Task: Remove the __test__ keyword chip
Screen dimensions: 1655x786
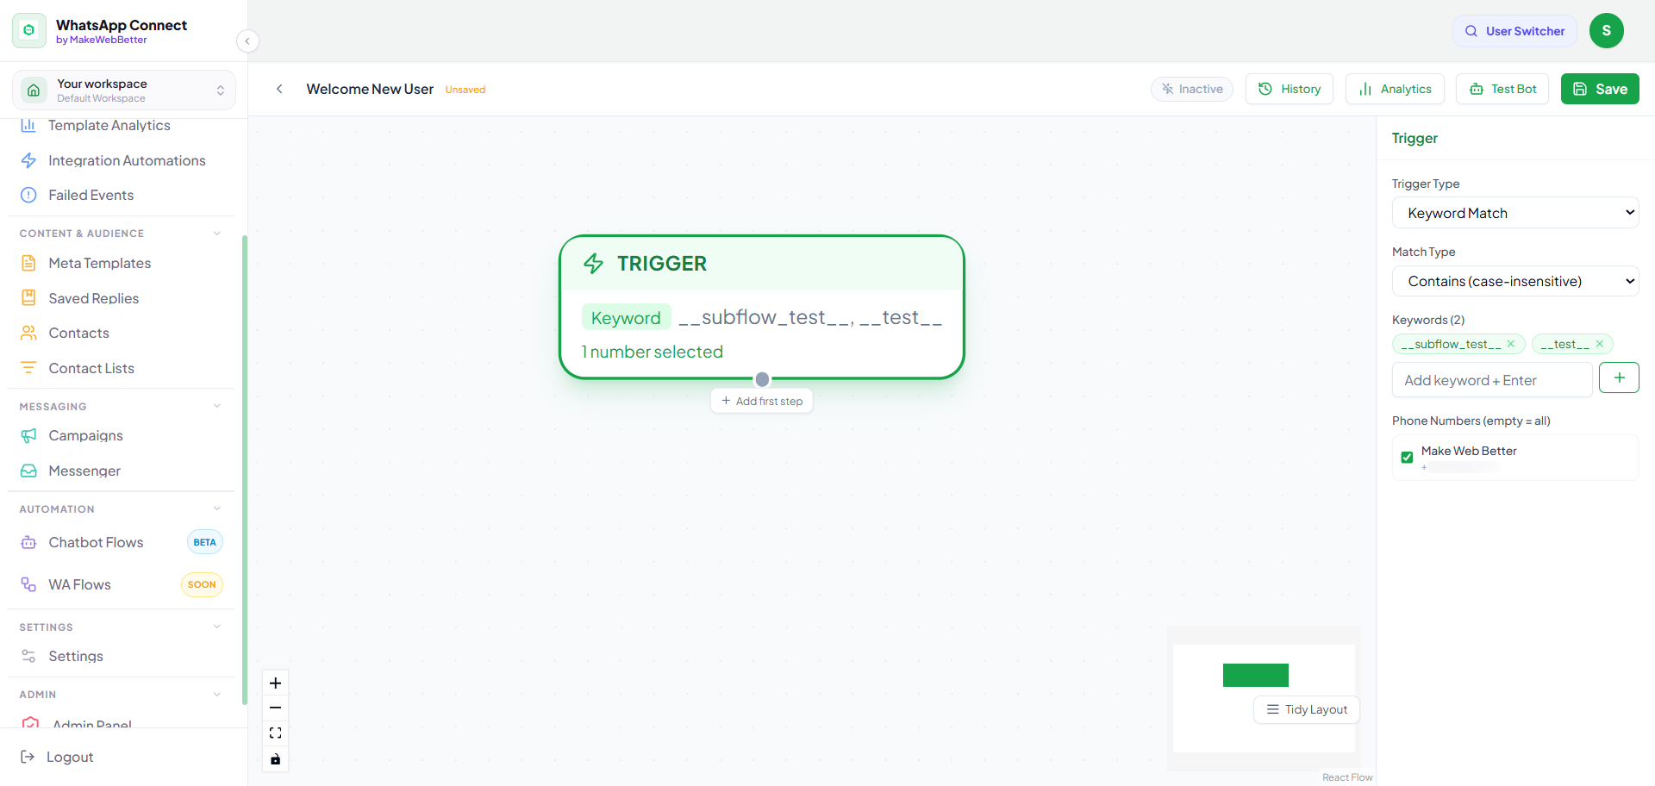Action: click(x=1600, y=344)
